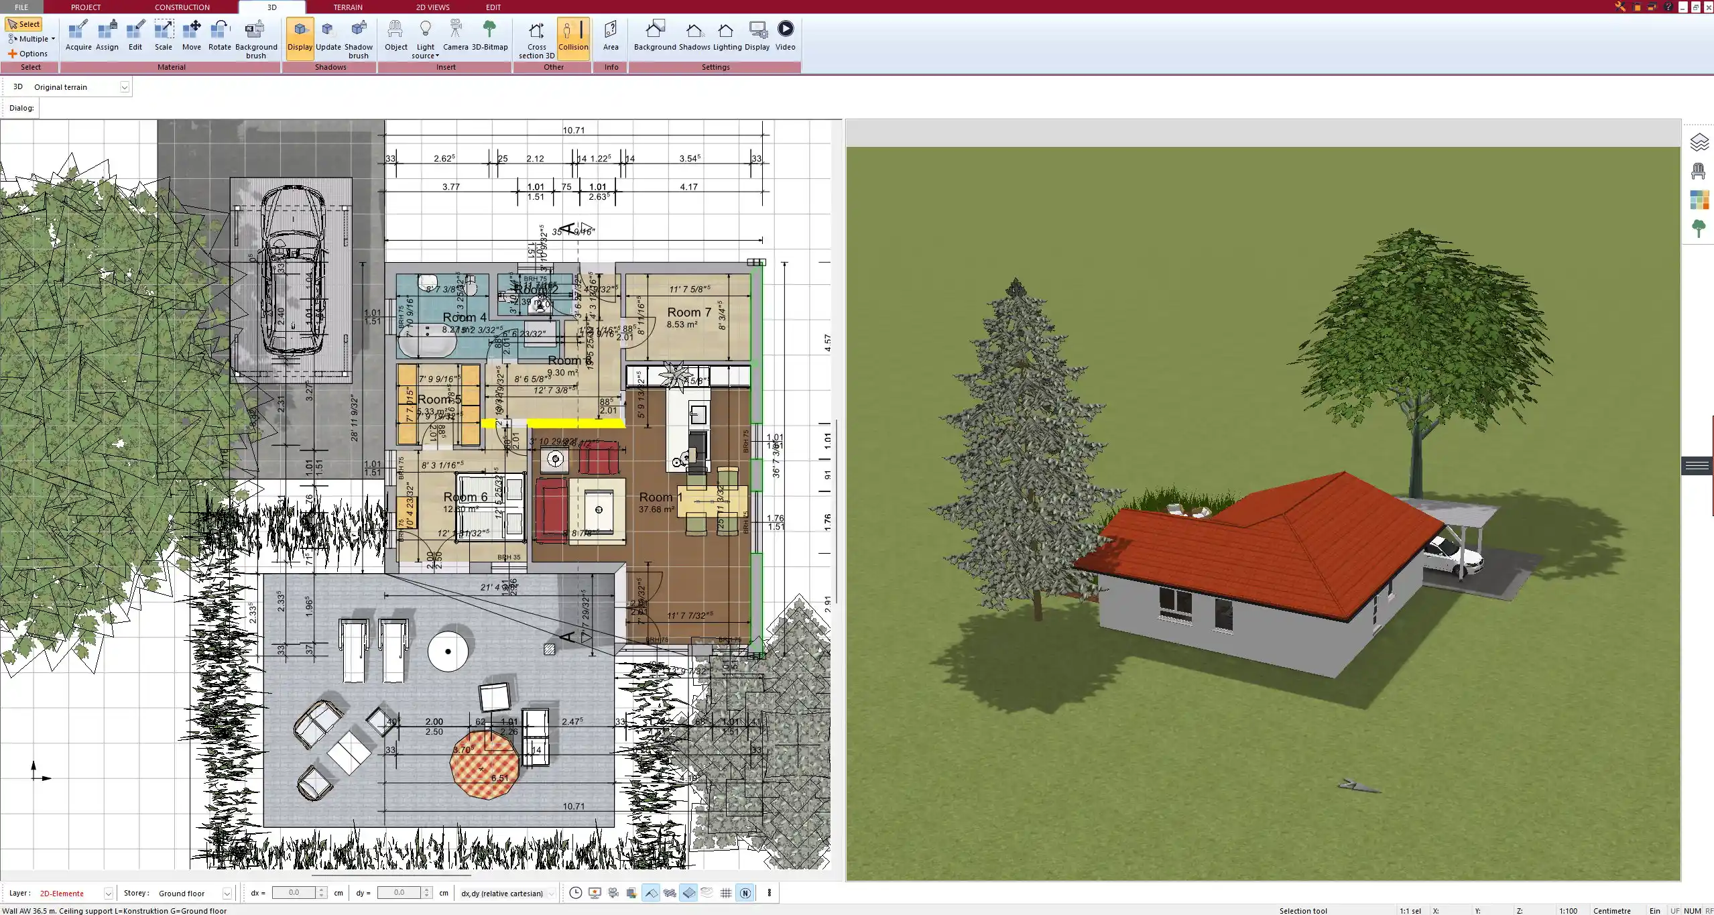Open the Layer 2D-Elemente dropdown
The height and width of the screenshot is (915, 1714).
pyautogui.click(x=108, y=894)
